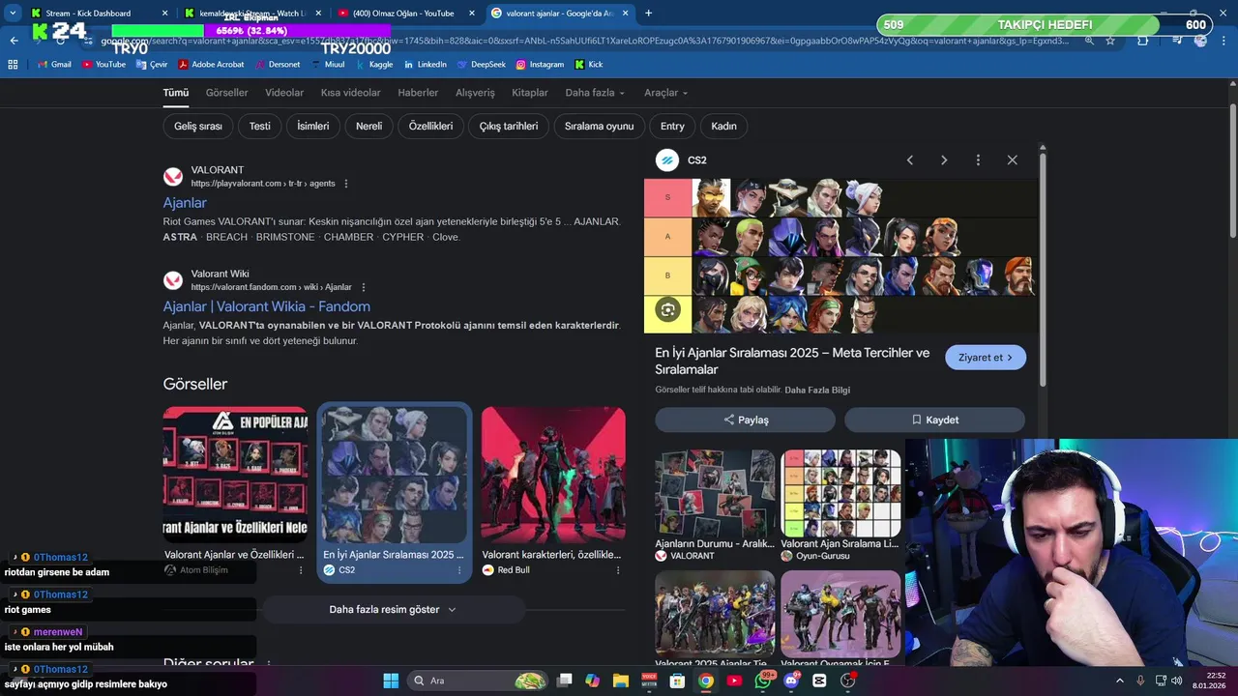Open the Dersonet bookmark
The height and width of the screenshot is (696, 1238).
[278, 65]
